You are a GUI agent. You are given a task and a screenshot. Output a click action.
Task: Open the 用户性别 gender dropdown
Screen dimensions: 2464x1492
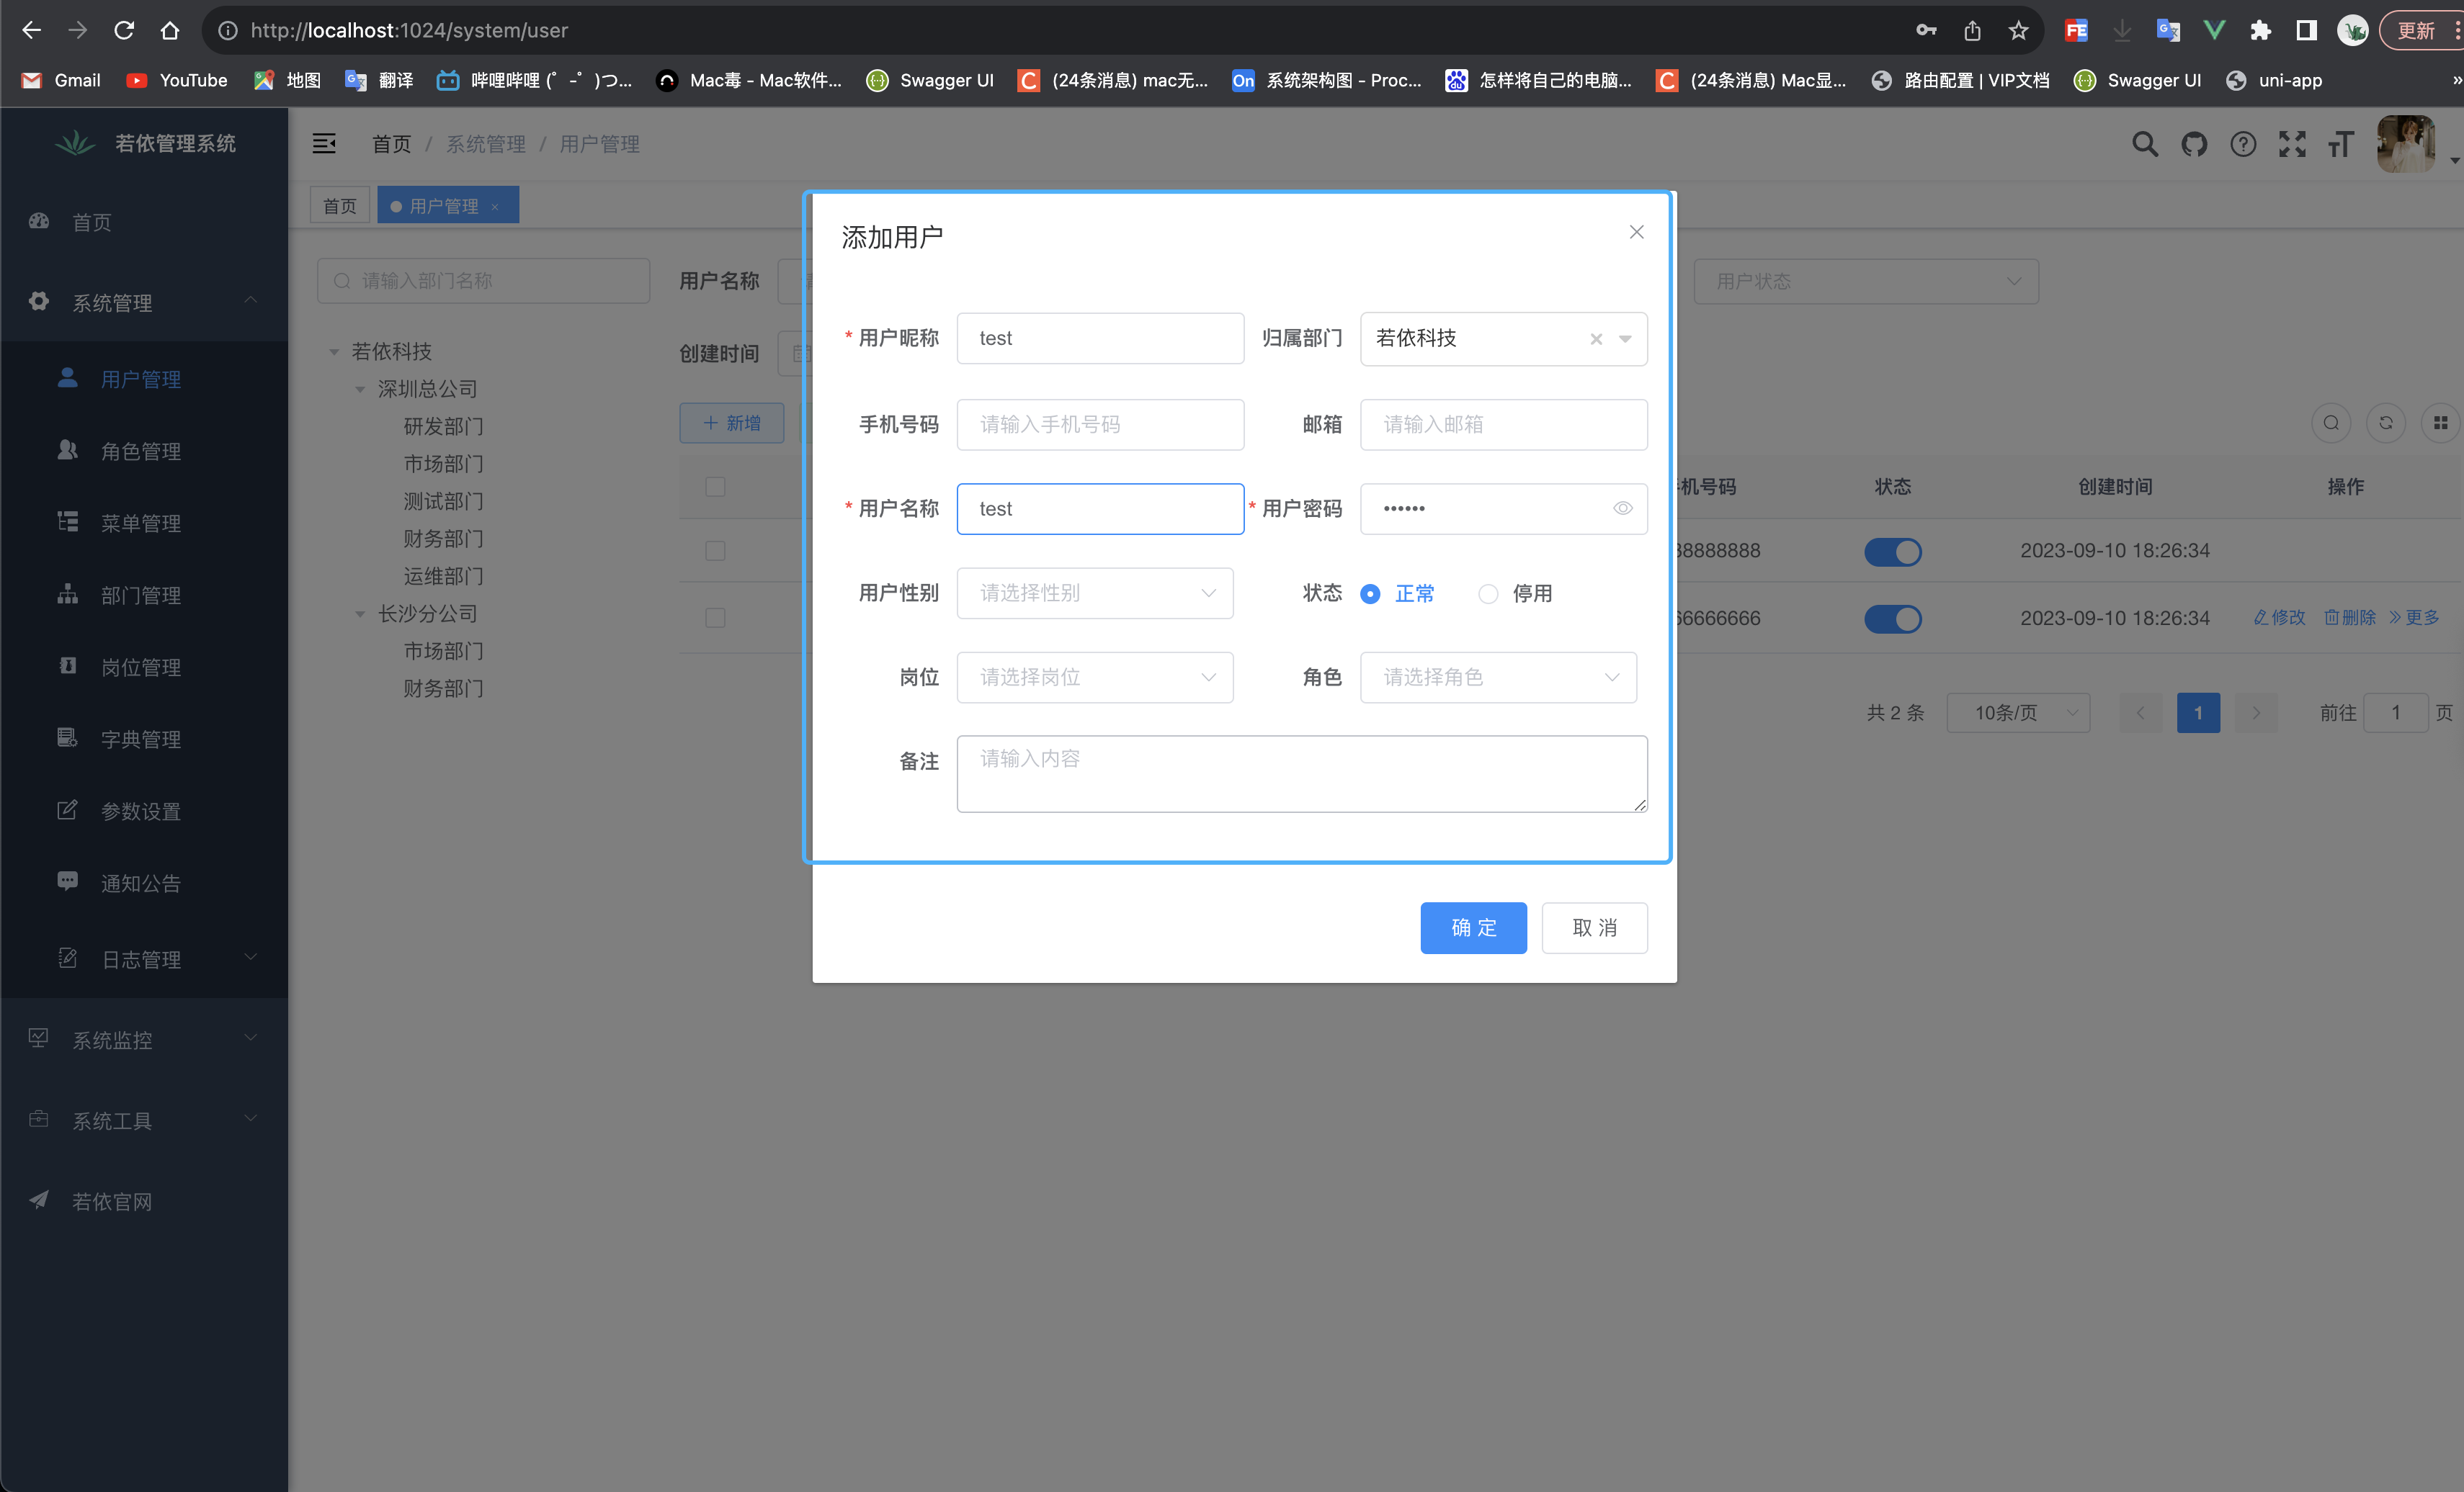click(1094, 593)
